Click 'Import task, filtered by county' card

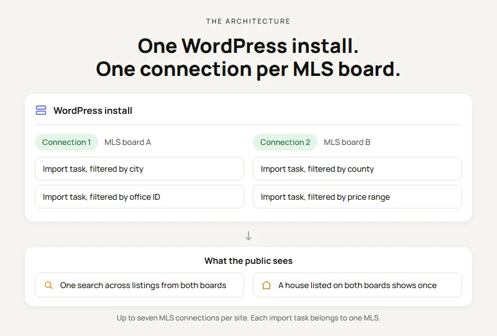(358, 169)
